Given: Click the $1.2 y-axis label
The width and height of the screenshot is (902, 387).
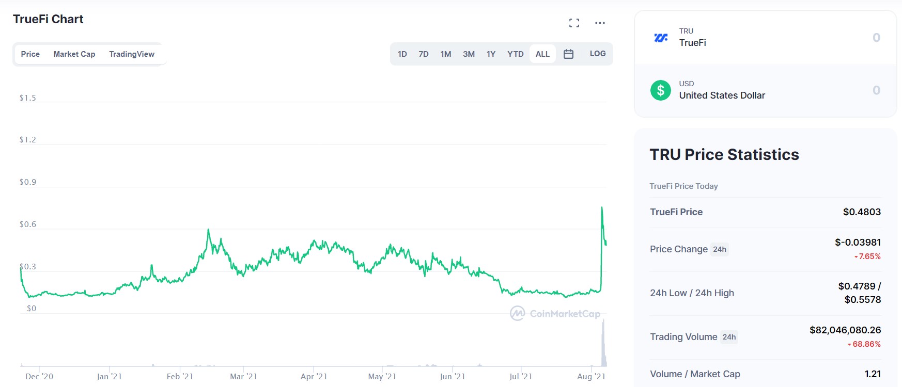Looking at the screenshot, I should tap(27, 139).
